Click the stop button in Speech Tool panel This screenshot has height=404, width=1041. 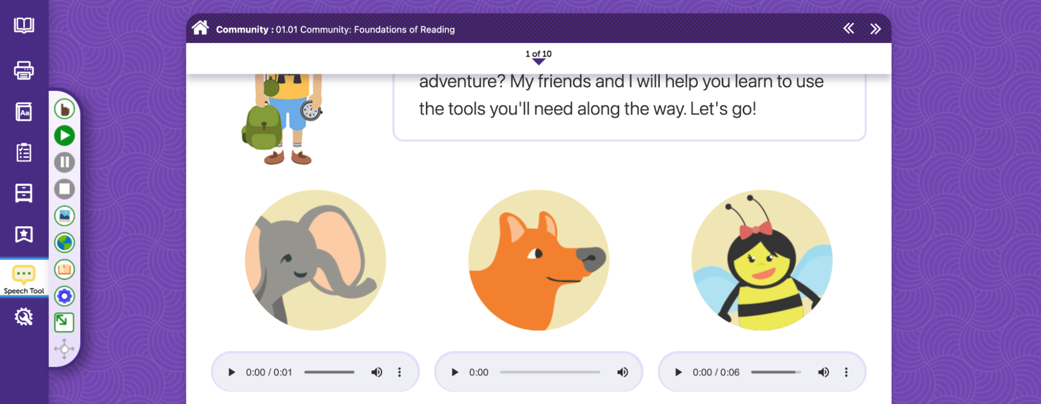click(x=65, y=189)
